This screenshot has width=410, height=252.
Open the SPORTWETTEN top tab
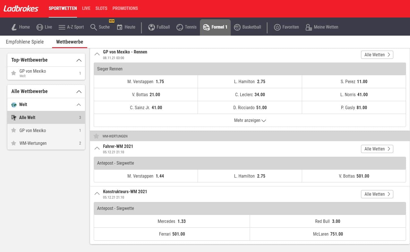pos(63,8)
